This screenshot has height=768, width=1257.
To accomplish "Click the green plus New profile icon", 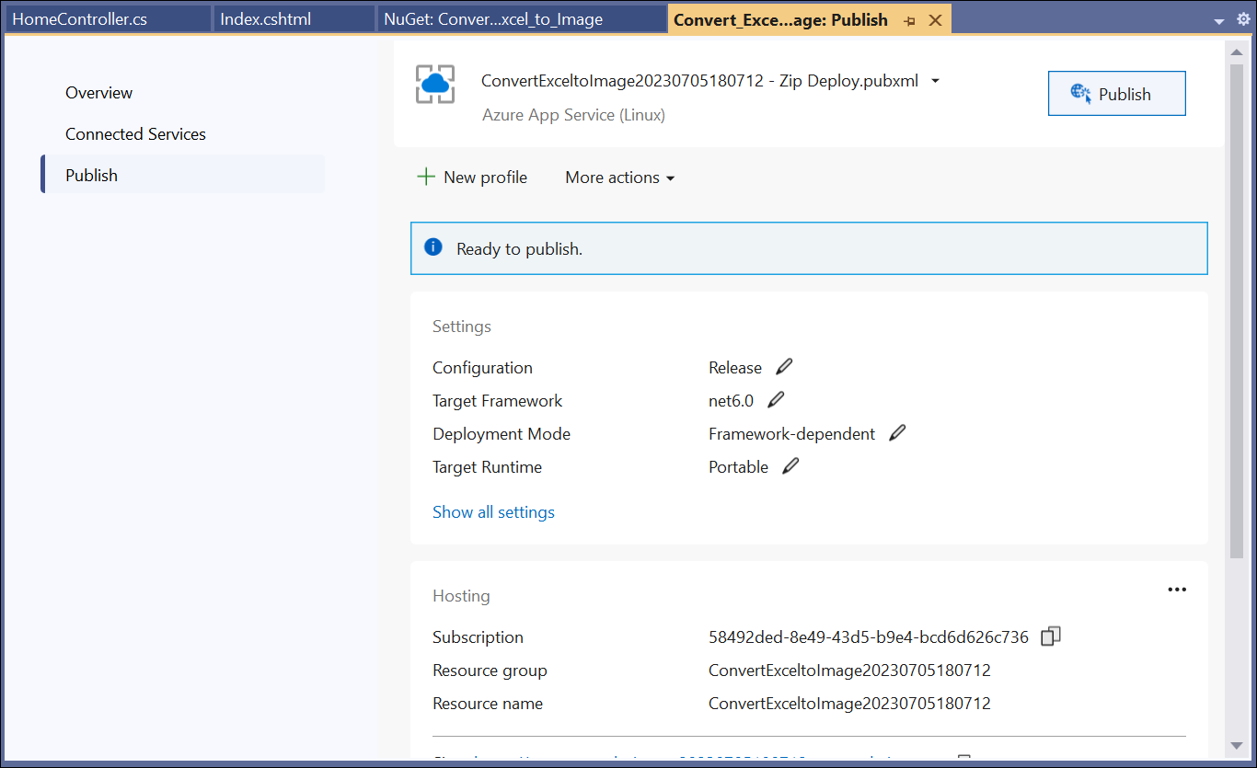I will (426, 177).
